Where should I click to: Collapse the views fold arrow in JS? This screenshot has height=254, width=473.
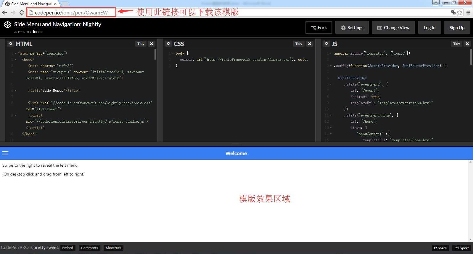click(331, 128)
